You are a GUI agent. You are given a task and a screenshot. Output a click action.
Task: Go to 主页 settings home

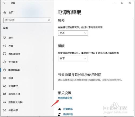11,12
